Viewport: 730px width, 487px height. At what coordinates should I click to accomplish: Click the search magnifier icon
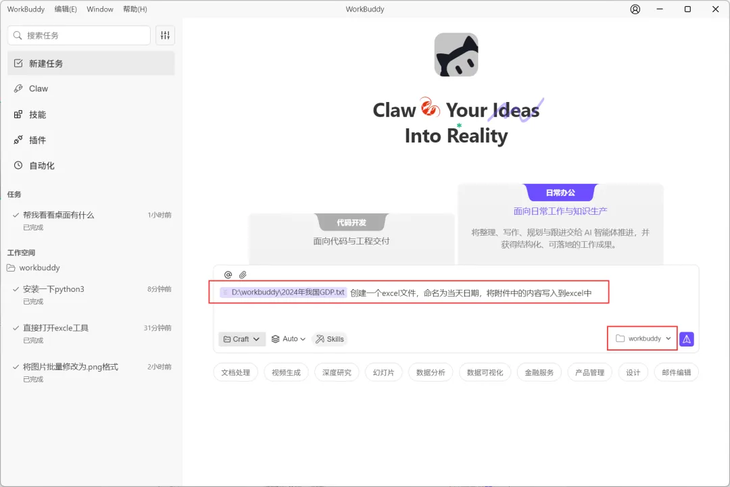tap(18, 35)
